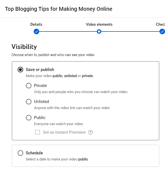The image size is (165, 169).
Task: Click the Unlisted option label text
Action: (x=42, y=102)
